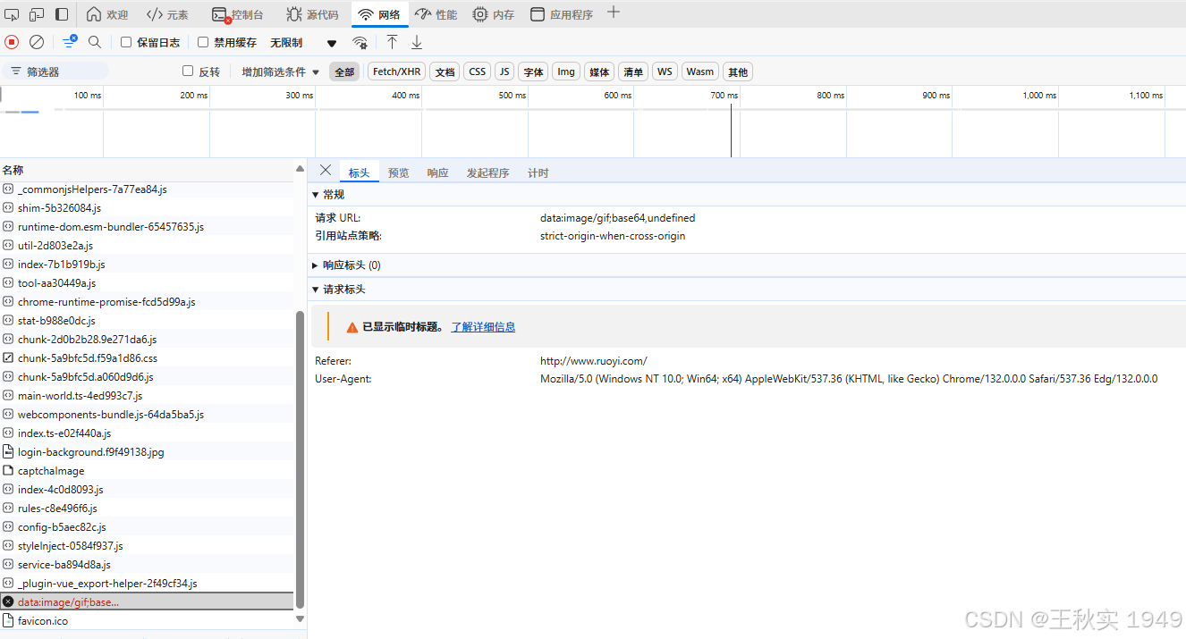Click red error icon of data:image/gif request
Image resolution: width=1186 pixels, height=639 pixels.
pos(8,601)
